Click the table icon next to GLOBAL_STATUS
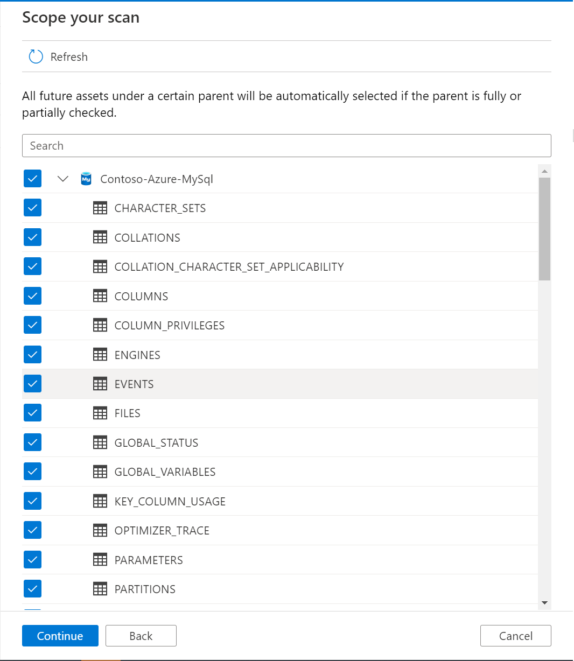The image size is (574, 661). (x=100, y=442)
